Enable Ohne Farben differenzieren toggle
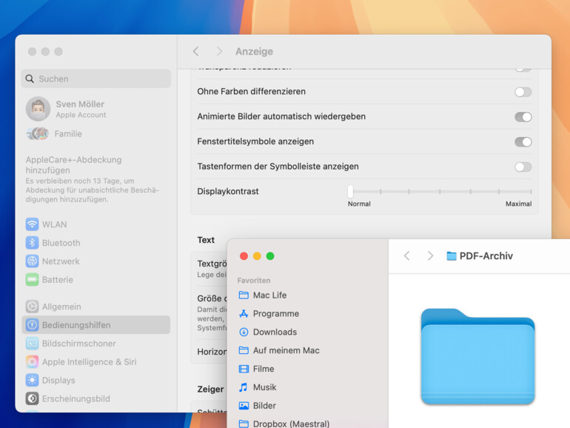This screenshot has width=570, height=428. coord(523,92)
